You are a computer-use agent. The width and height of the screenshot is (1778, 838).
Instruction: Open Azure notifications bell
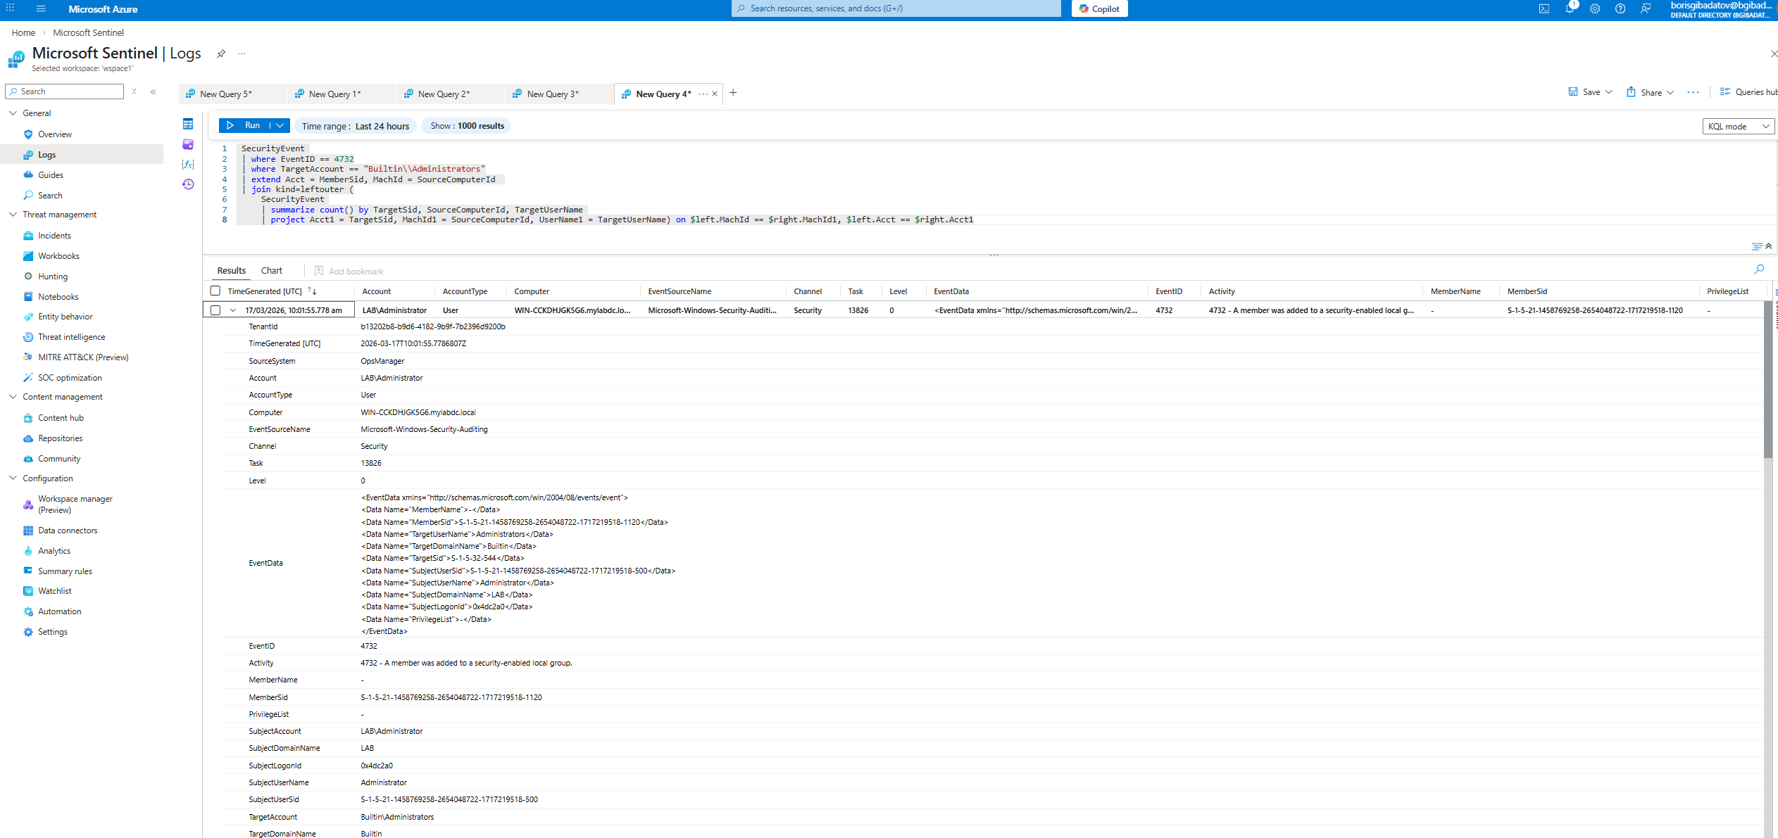pyautogui.click(x=1569, y=9)
